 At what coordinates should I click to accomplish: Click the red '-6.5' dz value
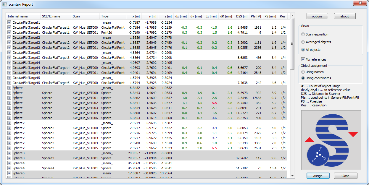(214, 148)
